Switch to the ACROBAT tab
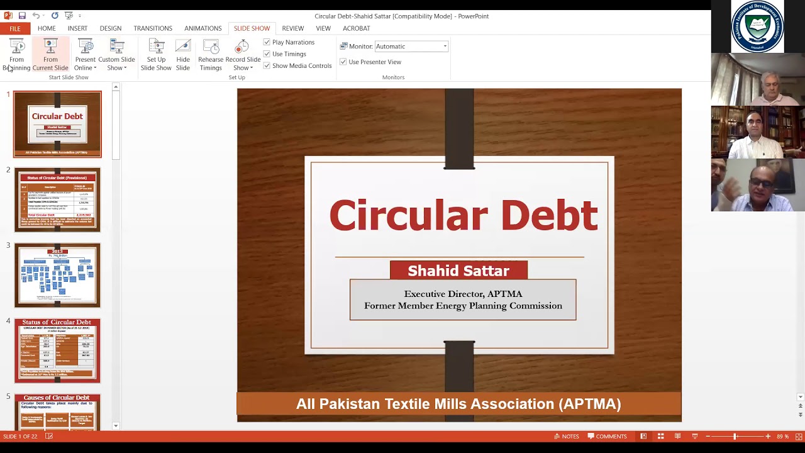The height and width of the screenshot is (453, 805). click(x=357, y=28)
